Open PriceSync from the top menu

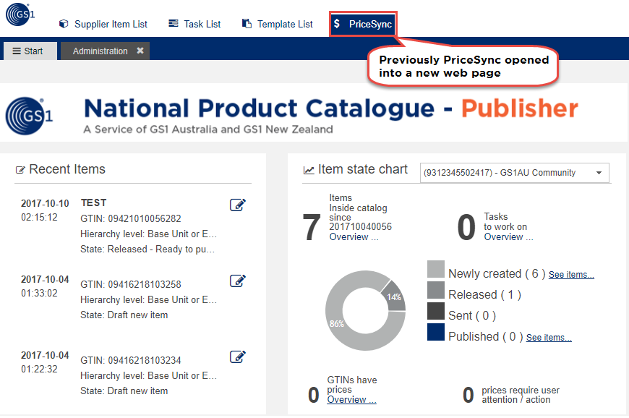pos(363,24)
